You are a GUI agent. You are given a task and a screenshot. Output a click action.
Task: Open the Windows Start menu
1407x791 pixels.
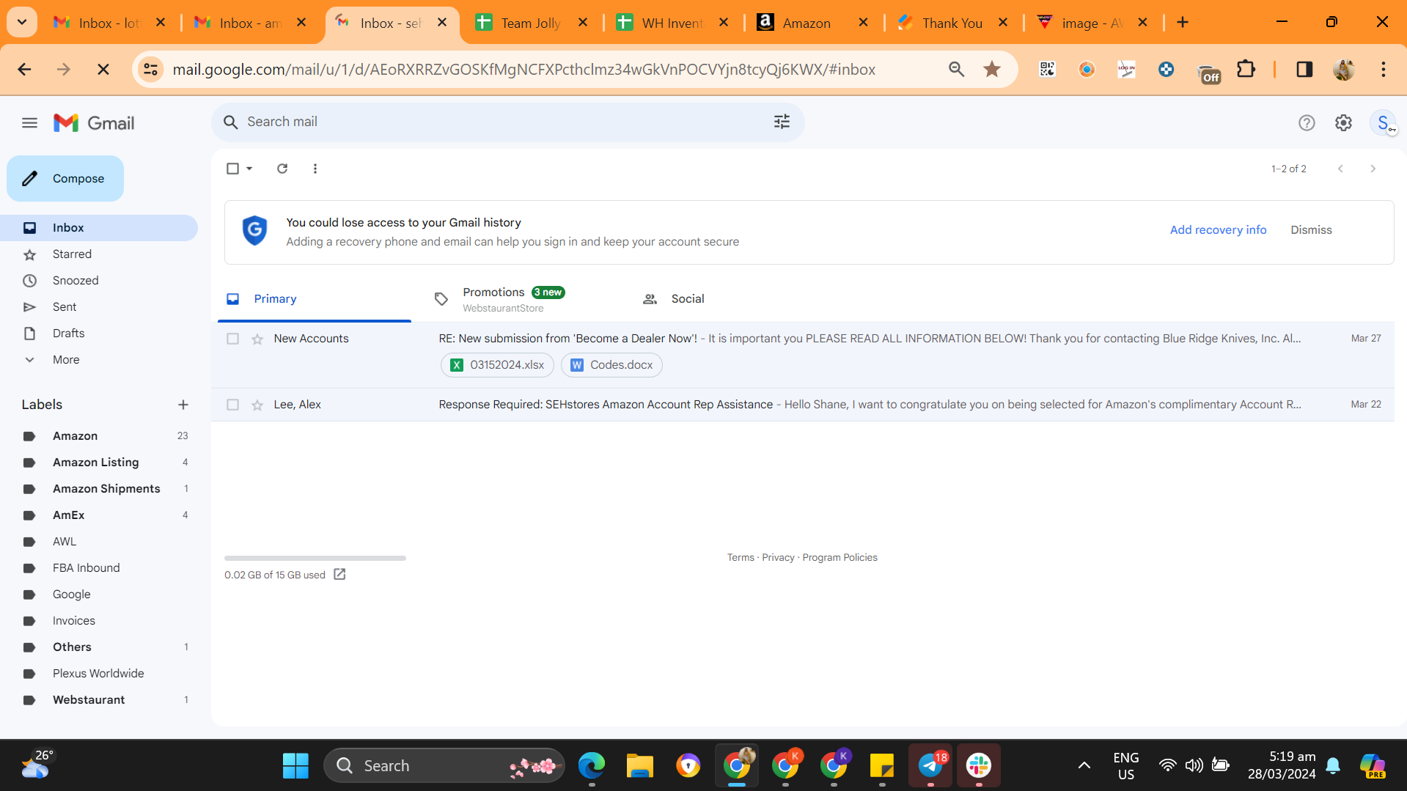click(x=295, y=766)
